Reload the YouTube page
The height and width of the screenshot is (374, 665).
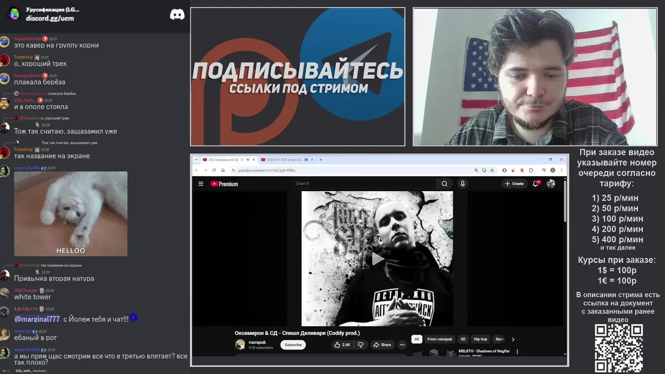click(214, 170)
